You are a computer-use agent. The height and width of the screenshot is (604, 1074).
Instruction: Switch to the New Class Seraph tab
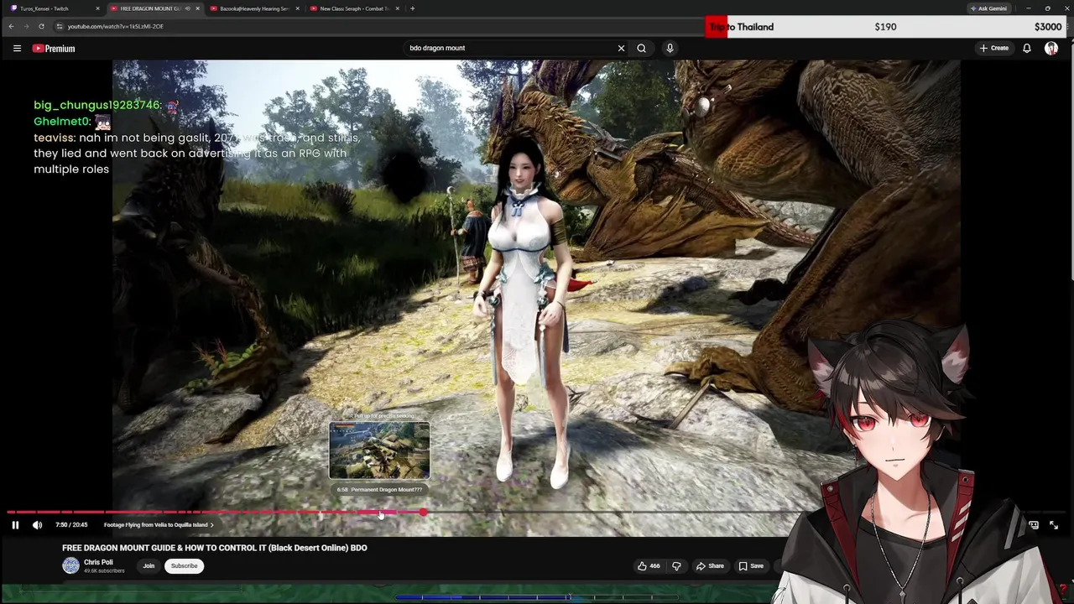pyautogui.click(x=352, y=8)
